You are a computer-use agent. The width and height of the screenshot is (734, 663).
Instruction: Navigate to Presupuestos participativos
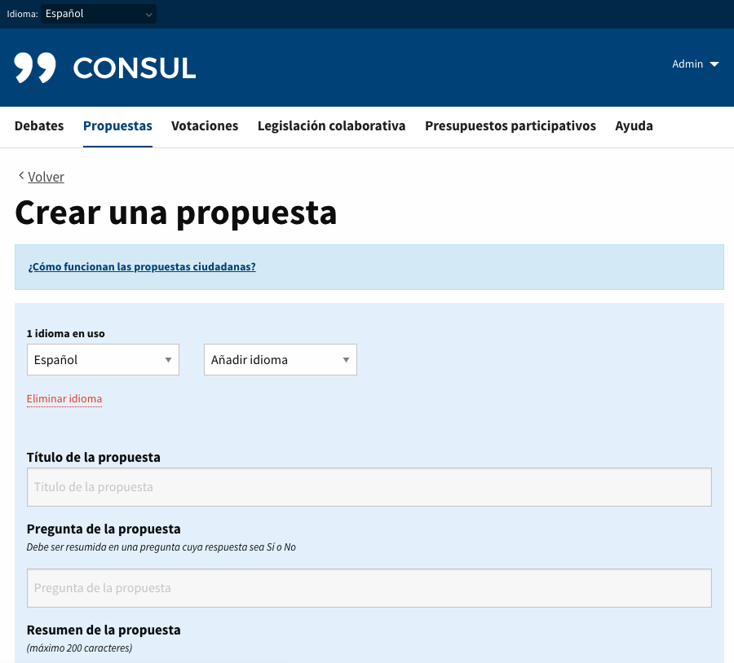[x=510, y=126]
